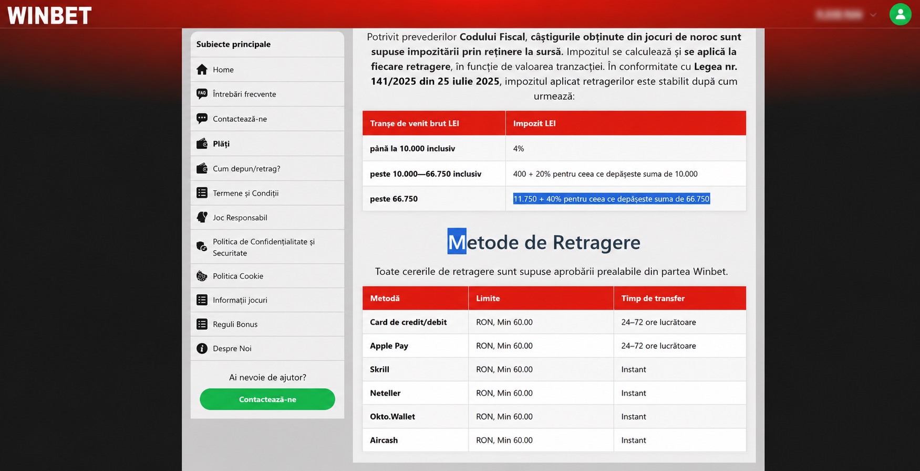The height and width of the screenshot is (471, 920).
Task: Select Contactează-ne sidebar menu entry
Action: pos(267,119)
